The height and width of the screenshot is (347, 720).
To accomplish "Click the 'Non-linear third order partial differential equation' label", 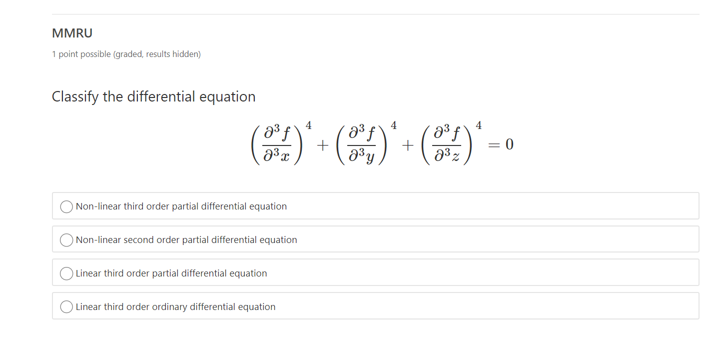I will (x=181, y=206).
